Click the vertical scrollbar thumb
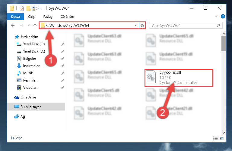 tap(224, 43)
